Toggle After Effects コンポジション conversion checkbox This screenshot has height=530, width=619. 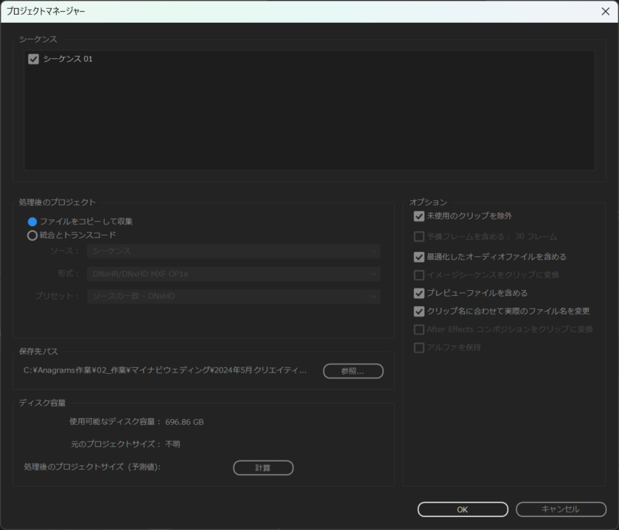pyautogui.click(x=419, y=330)
